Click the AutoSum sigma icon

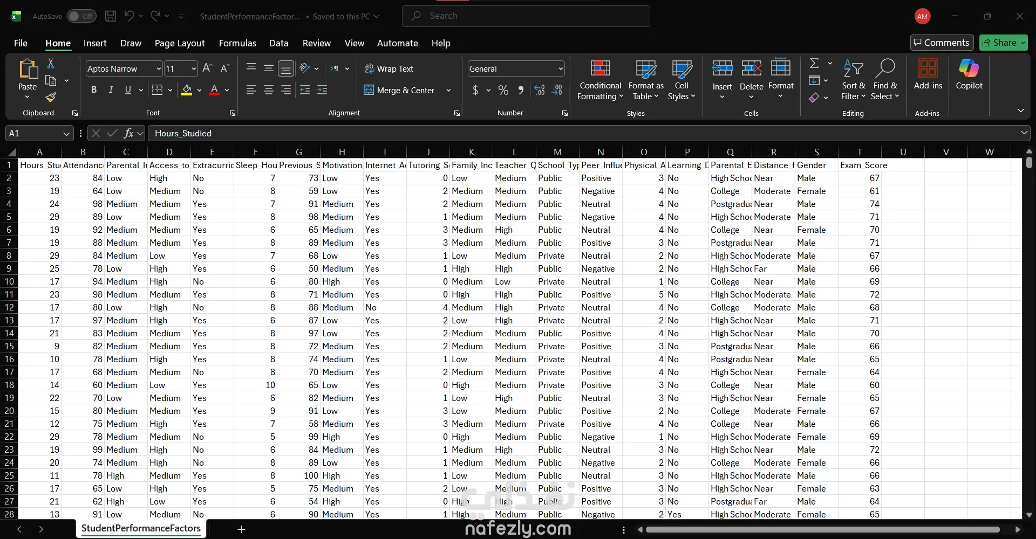tap(814, 64)
